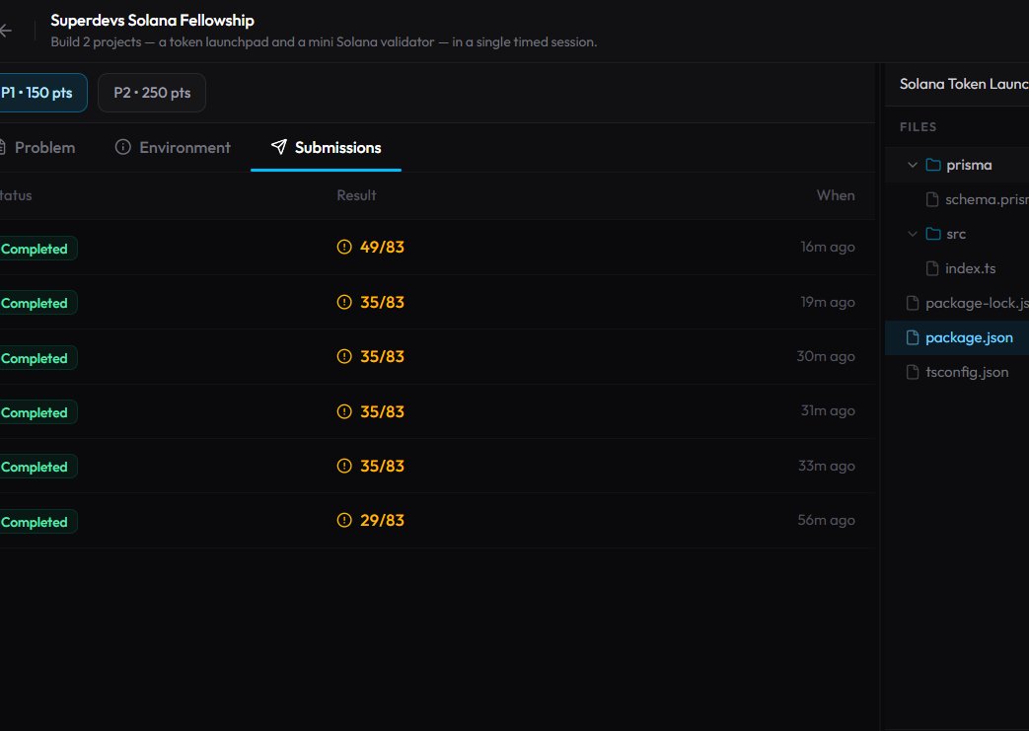Click the file icon next to package.json
The image size is (1029, 731).
(x=913, y=337)
